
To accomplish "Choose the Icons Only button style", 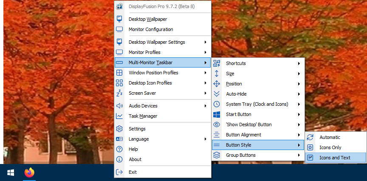I will 330,147.
